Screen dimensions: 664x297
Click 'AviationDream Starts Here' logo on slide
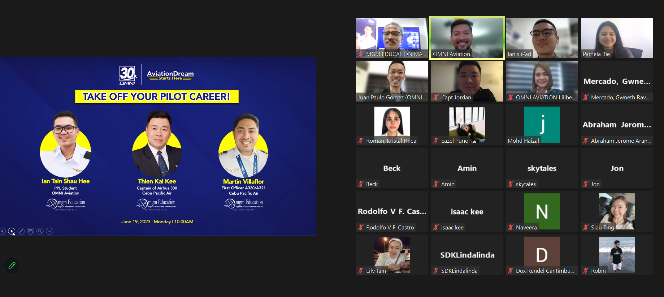click(170, 75)
